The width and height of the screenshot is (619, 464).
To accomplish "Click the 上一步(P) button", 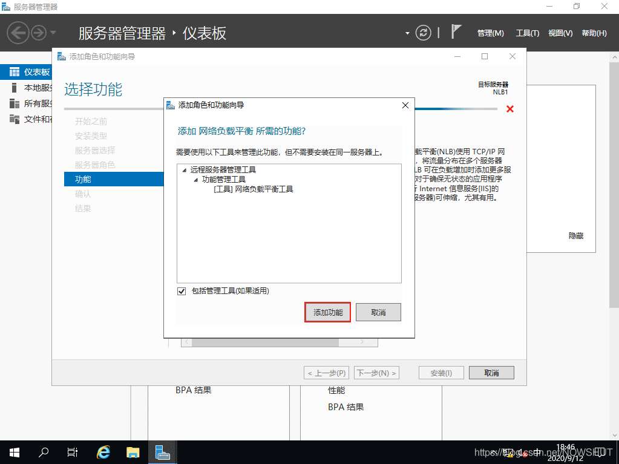I will 326,373.
